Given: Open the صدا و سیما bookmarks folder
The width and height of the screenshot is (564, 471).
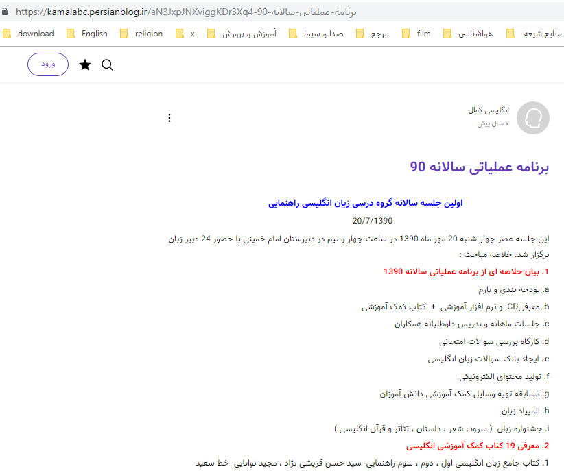Looking at the screenshot, I should pos(316,34).
